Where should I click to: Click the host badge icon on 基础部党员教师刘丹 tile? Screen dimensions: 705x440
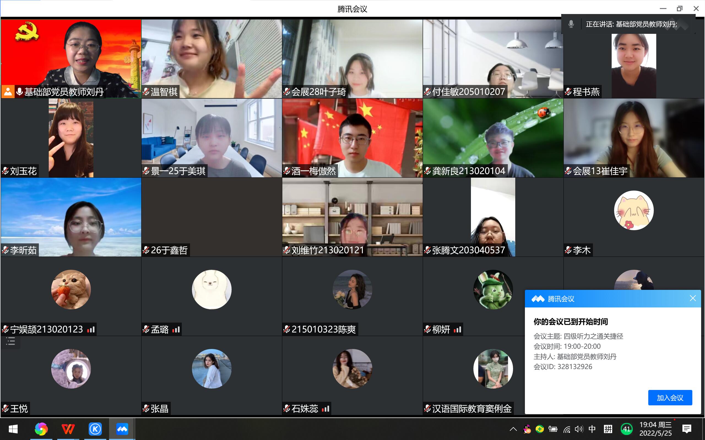coord(8,92)
